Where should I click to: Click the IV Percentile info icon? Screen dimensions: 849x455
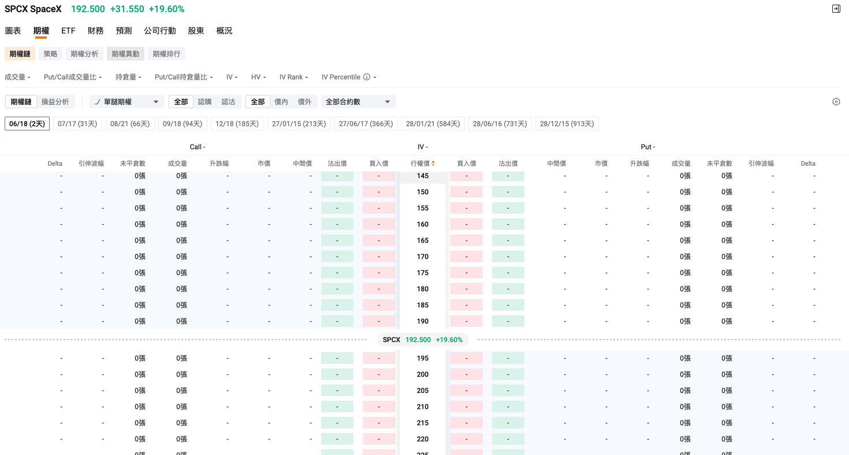pyautogui.click(x=367, y=77)
